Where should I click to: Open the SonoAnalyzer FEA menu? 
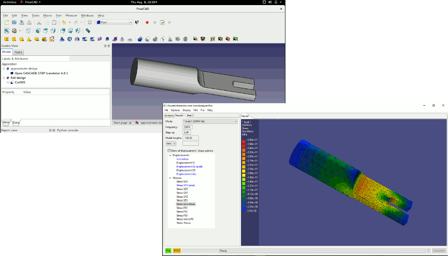click(x=195, y=110)
